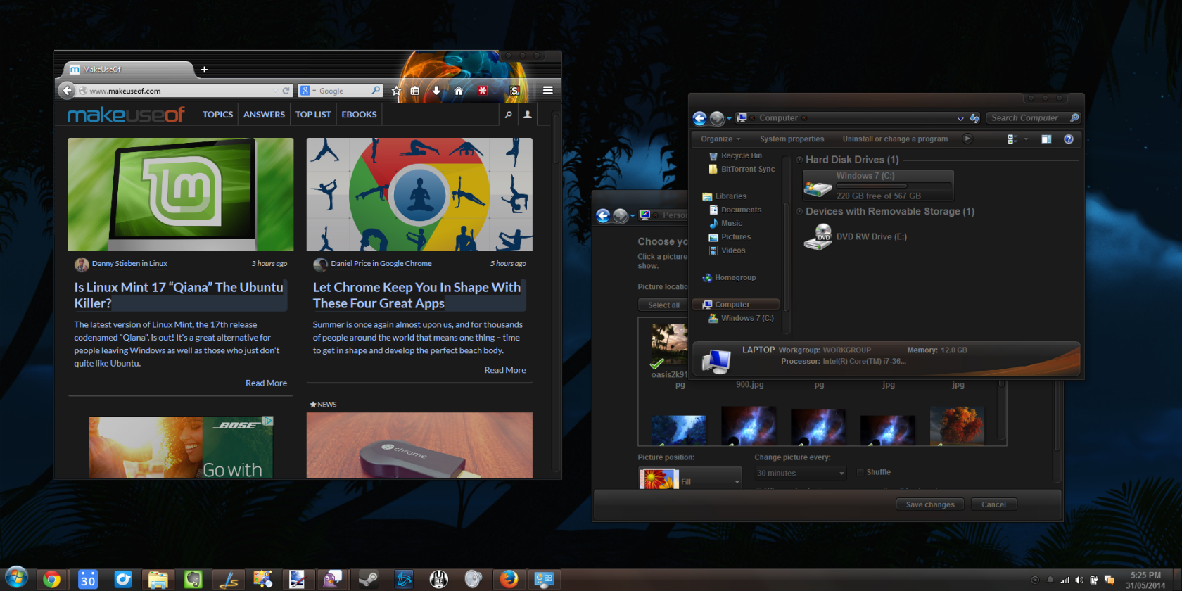Open Read More for Chrome apps article
1182x591 pixels.
point(505,370)
